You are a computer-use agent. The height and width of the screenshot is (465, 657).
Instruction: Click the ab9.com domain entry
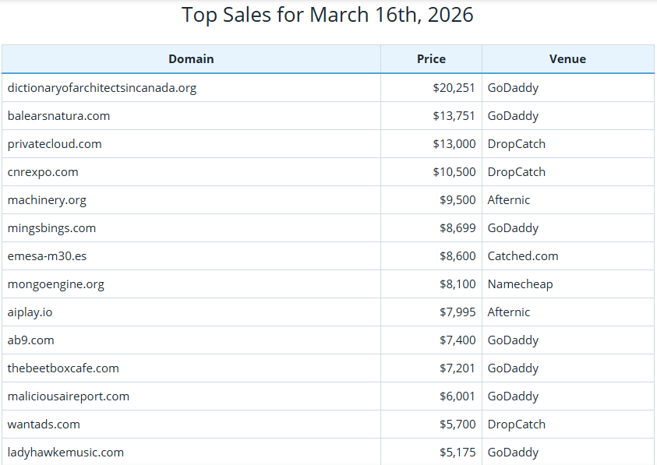[x=30, y=340]
